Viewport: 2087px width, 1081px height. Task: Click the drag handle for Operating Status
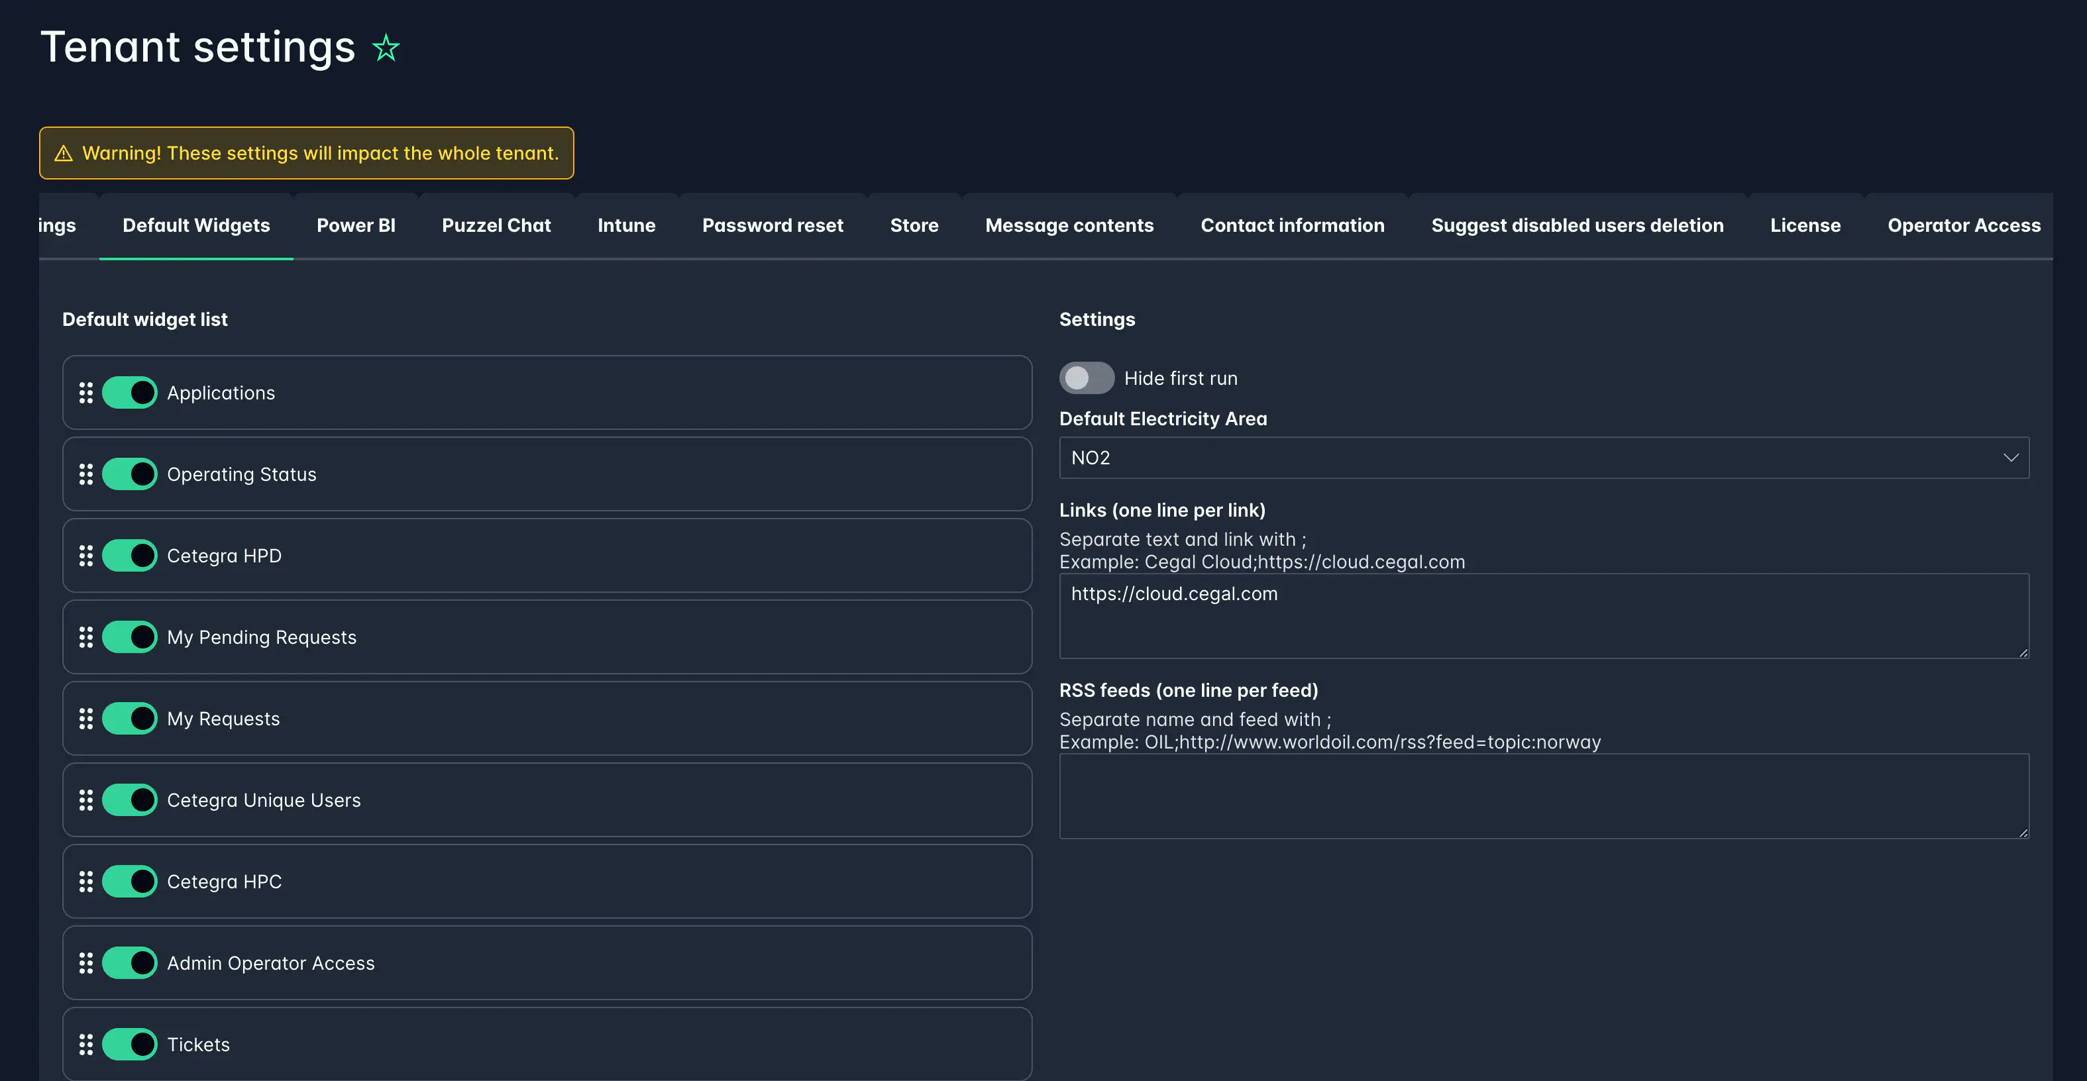86,474
